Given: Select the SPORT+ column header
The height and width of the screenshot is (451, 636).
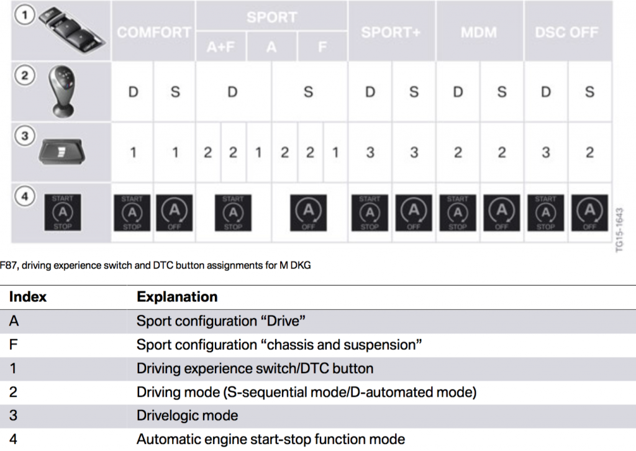Looking at the screenshot, I should (x=391, y=32).
